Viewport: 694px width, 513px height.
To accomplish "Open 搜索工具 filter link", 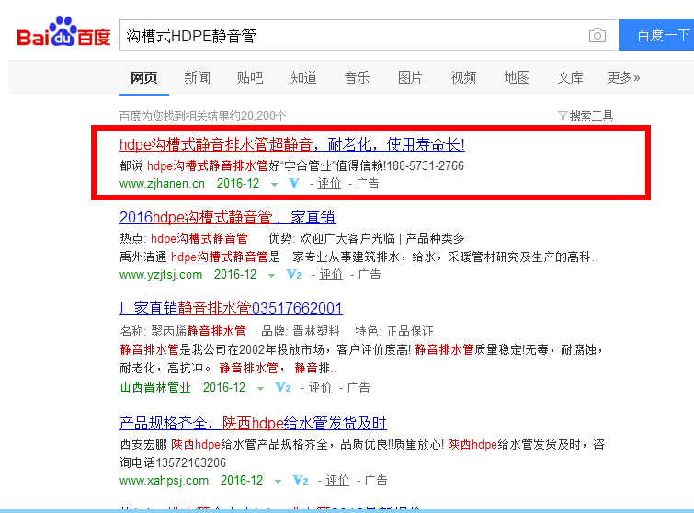I will point(591,116).
